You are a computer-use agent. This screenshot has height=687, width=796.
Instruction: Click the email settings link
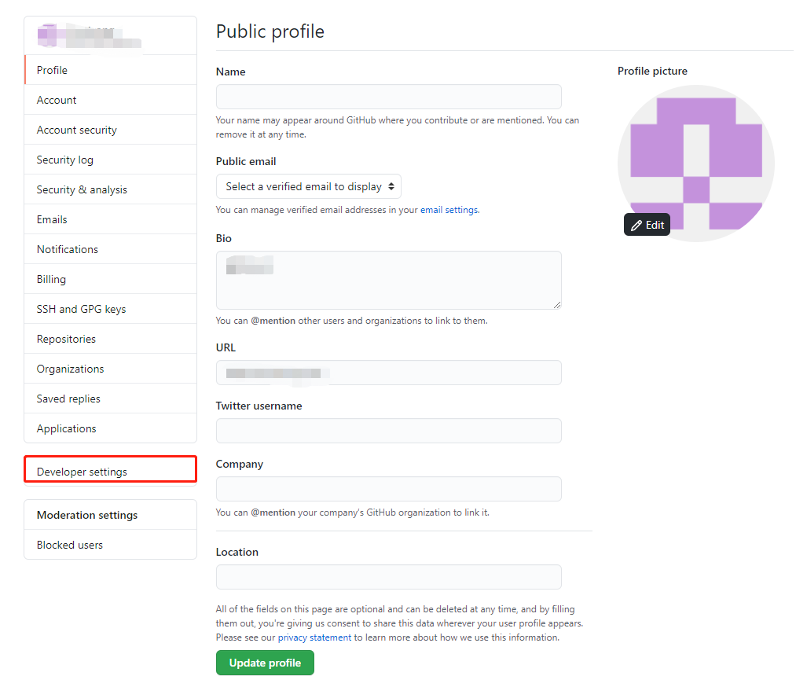click(x=449, y=210)
